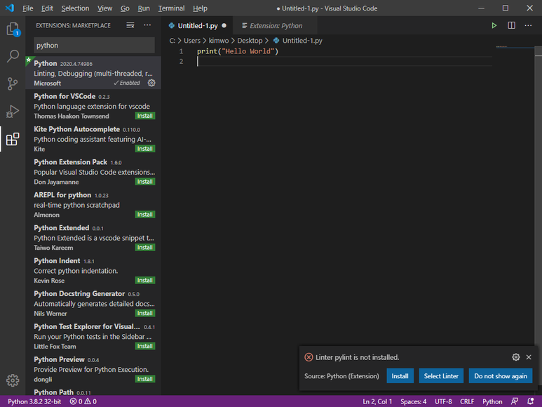Install Python Indent extension
This screenshot has height=407, width=542.
click(145, 280)
